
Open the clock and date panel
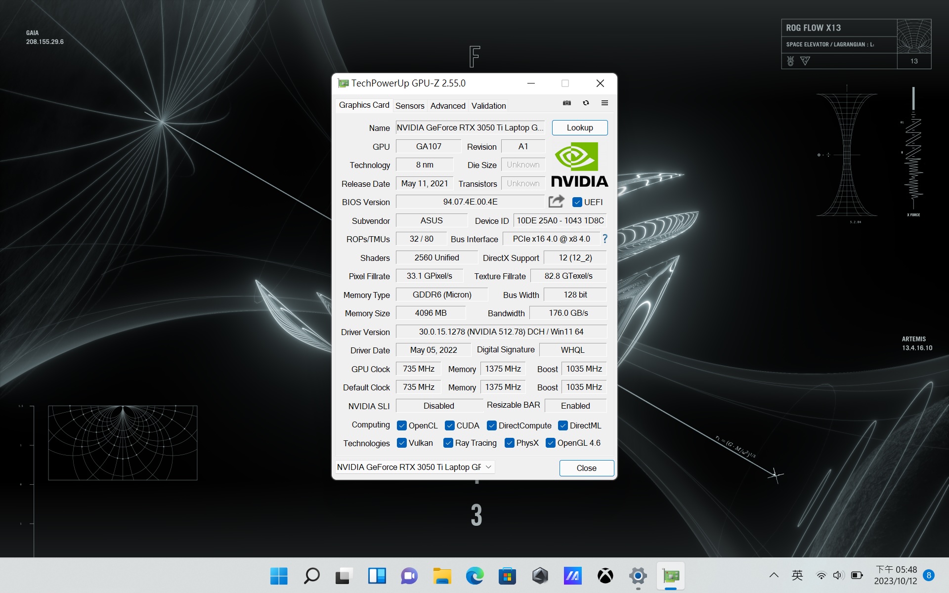pos(896,575)
